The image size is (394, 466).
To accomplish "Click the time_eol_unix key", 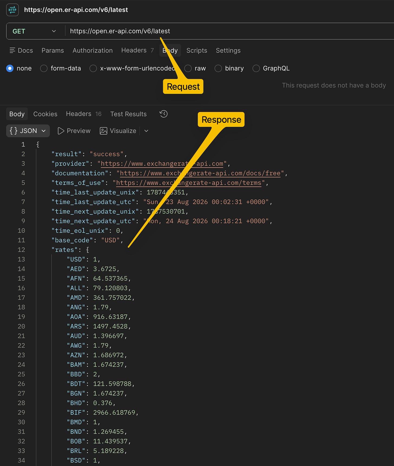I will pos(80,231).
